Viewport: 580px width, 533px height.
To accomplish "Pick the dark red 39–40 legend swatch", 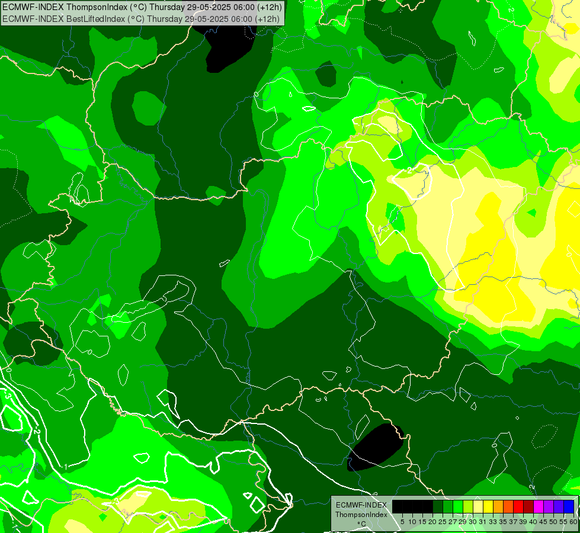I will pos(528,506).
